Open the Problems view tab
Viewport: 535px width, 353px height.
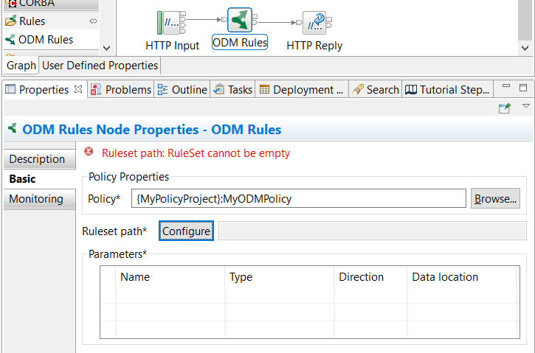(x=121, y=90)
